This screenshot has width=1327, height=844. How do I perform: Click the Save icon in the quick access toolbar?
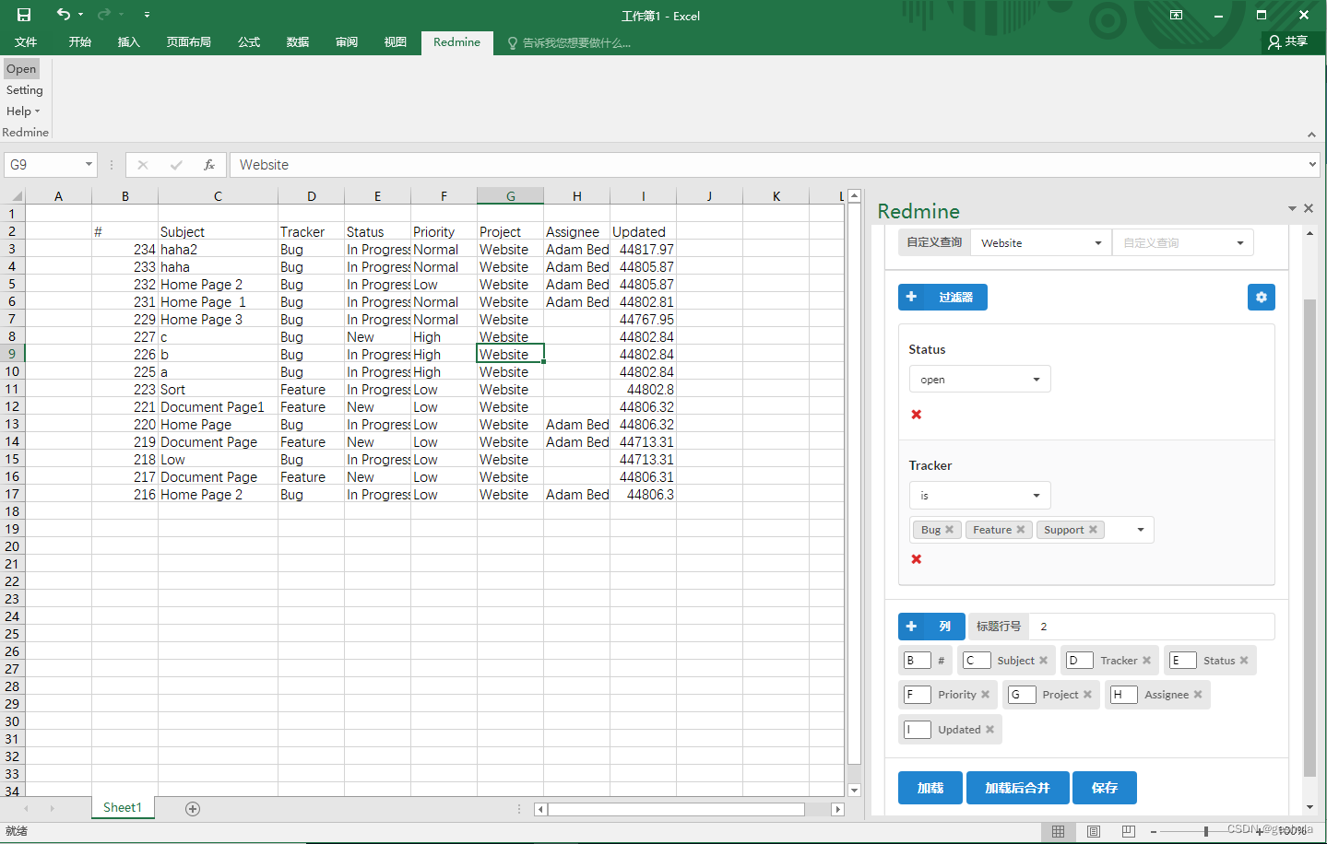24,15
